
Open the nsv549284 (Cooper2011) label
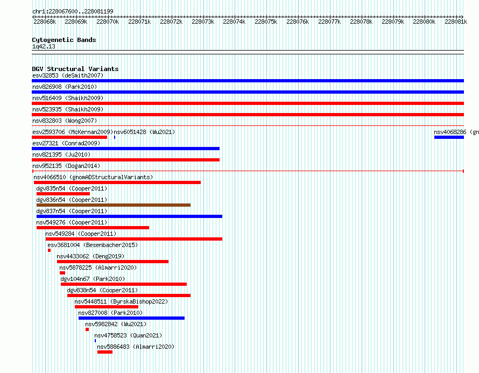(x=81, y=234)
